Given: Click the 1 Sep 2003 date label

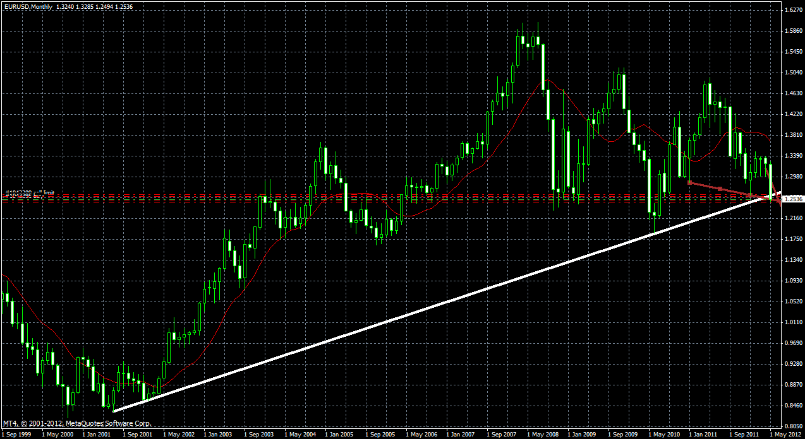Looking at the screenshot, I should (x=258, y=435).
